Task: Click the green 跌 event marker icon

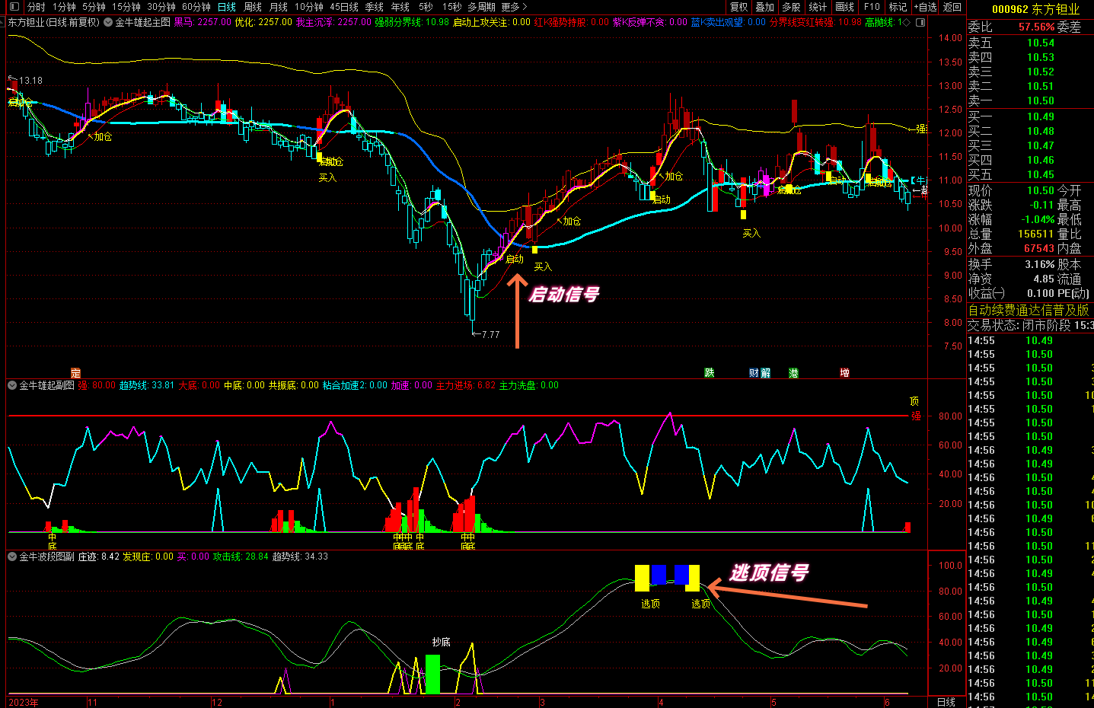Action: click(710, 373)
